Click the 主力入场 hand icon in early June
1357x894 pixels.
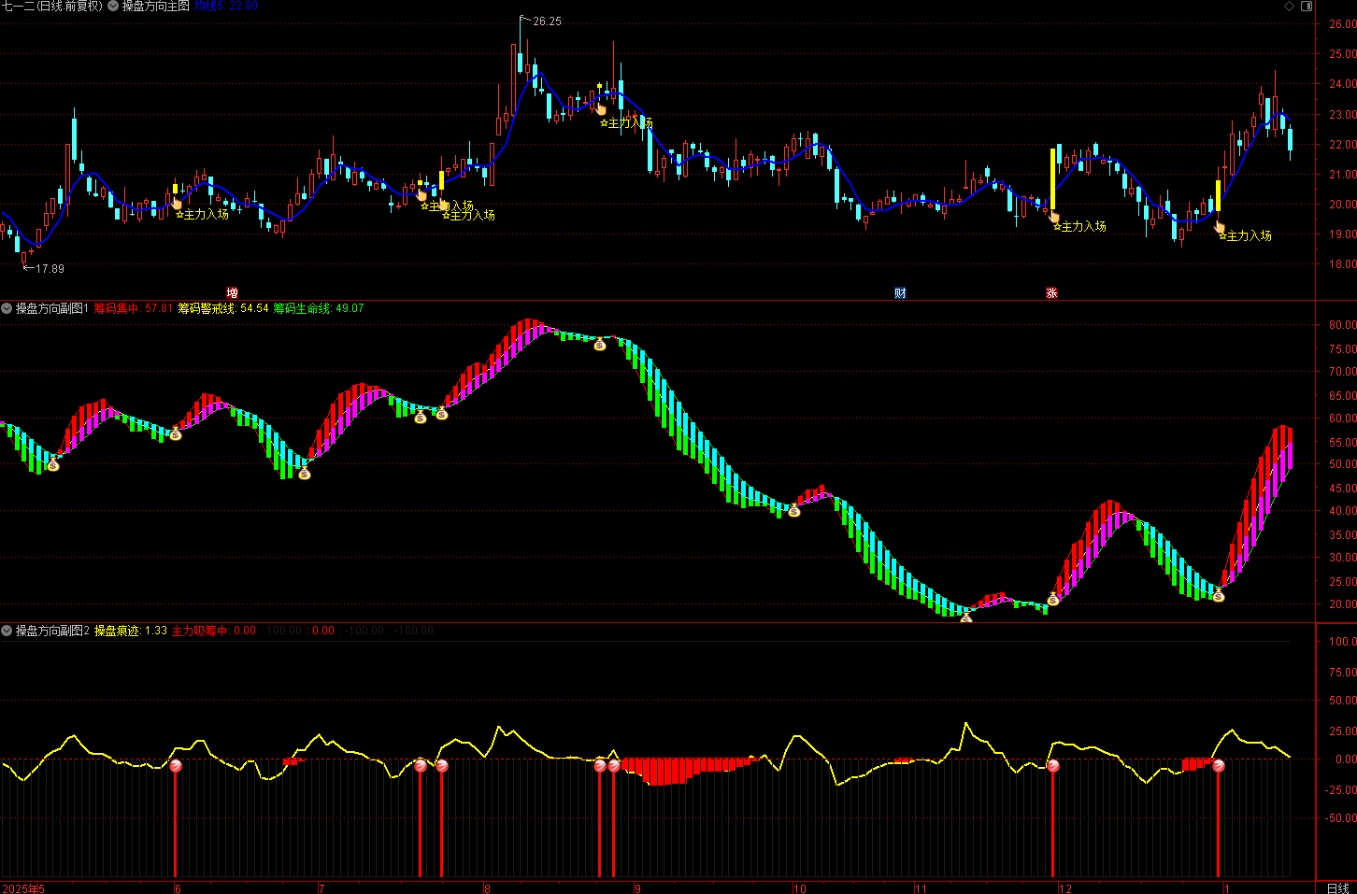click(178, 204)
